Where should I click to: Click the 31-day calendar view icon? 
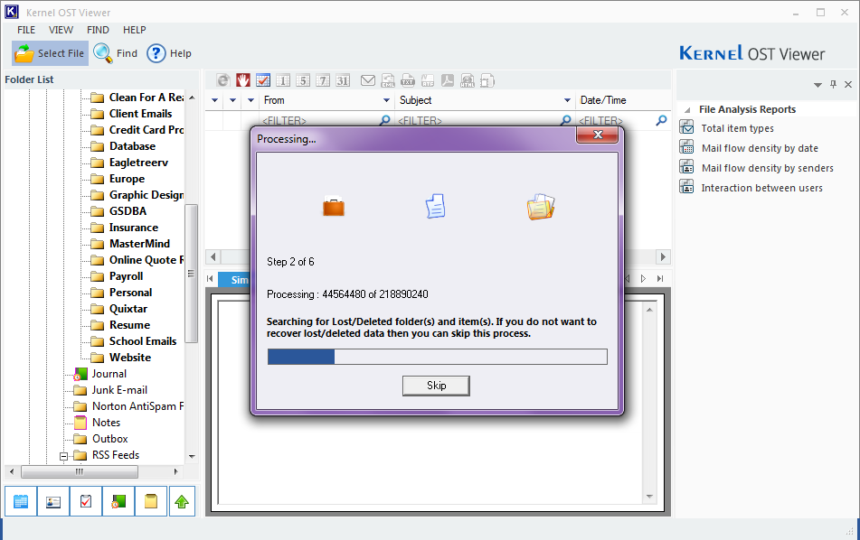click(x=343, y=80)
